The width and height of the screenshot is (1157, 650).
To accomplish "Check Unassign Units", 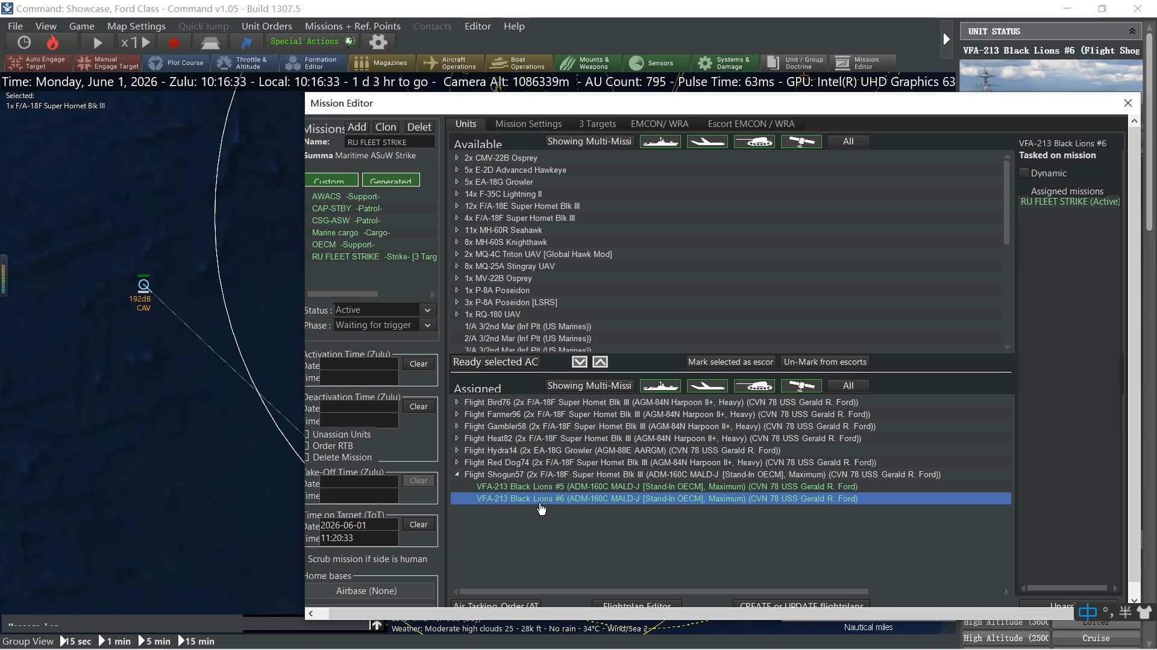I will tap(307, 435).
